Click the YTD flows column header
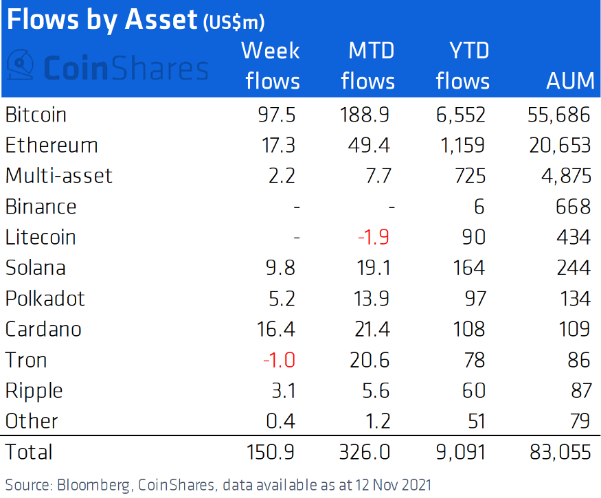The height and width of the screenshot is (498, 601). pos(462,66)
